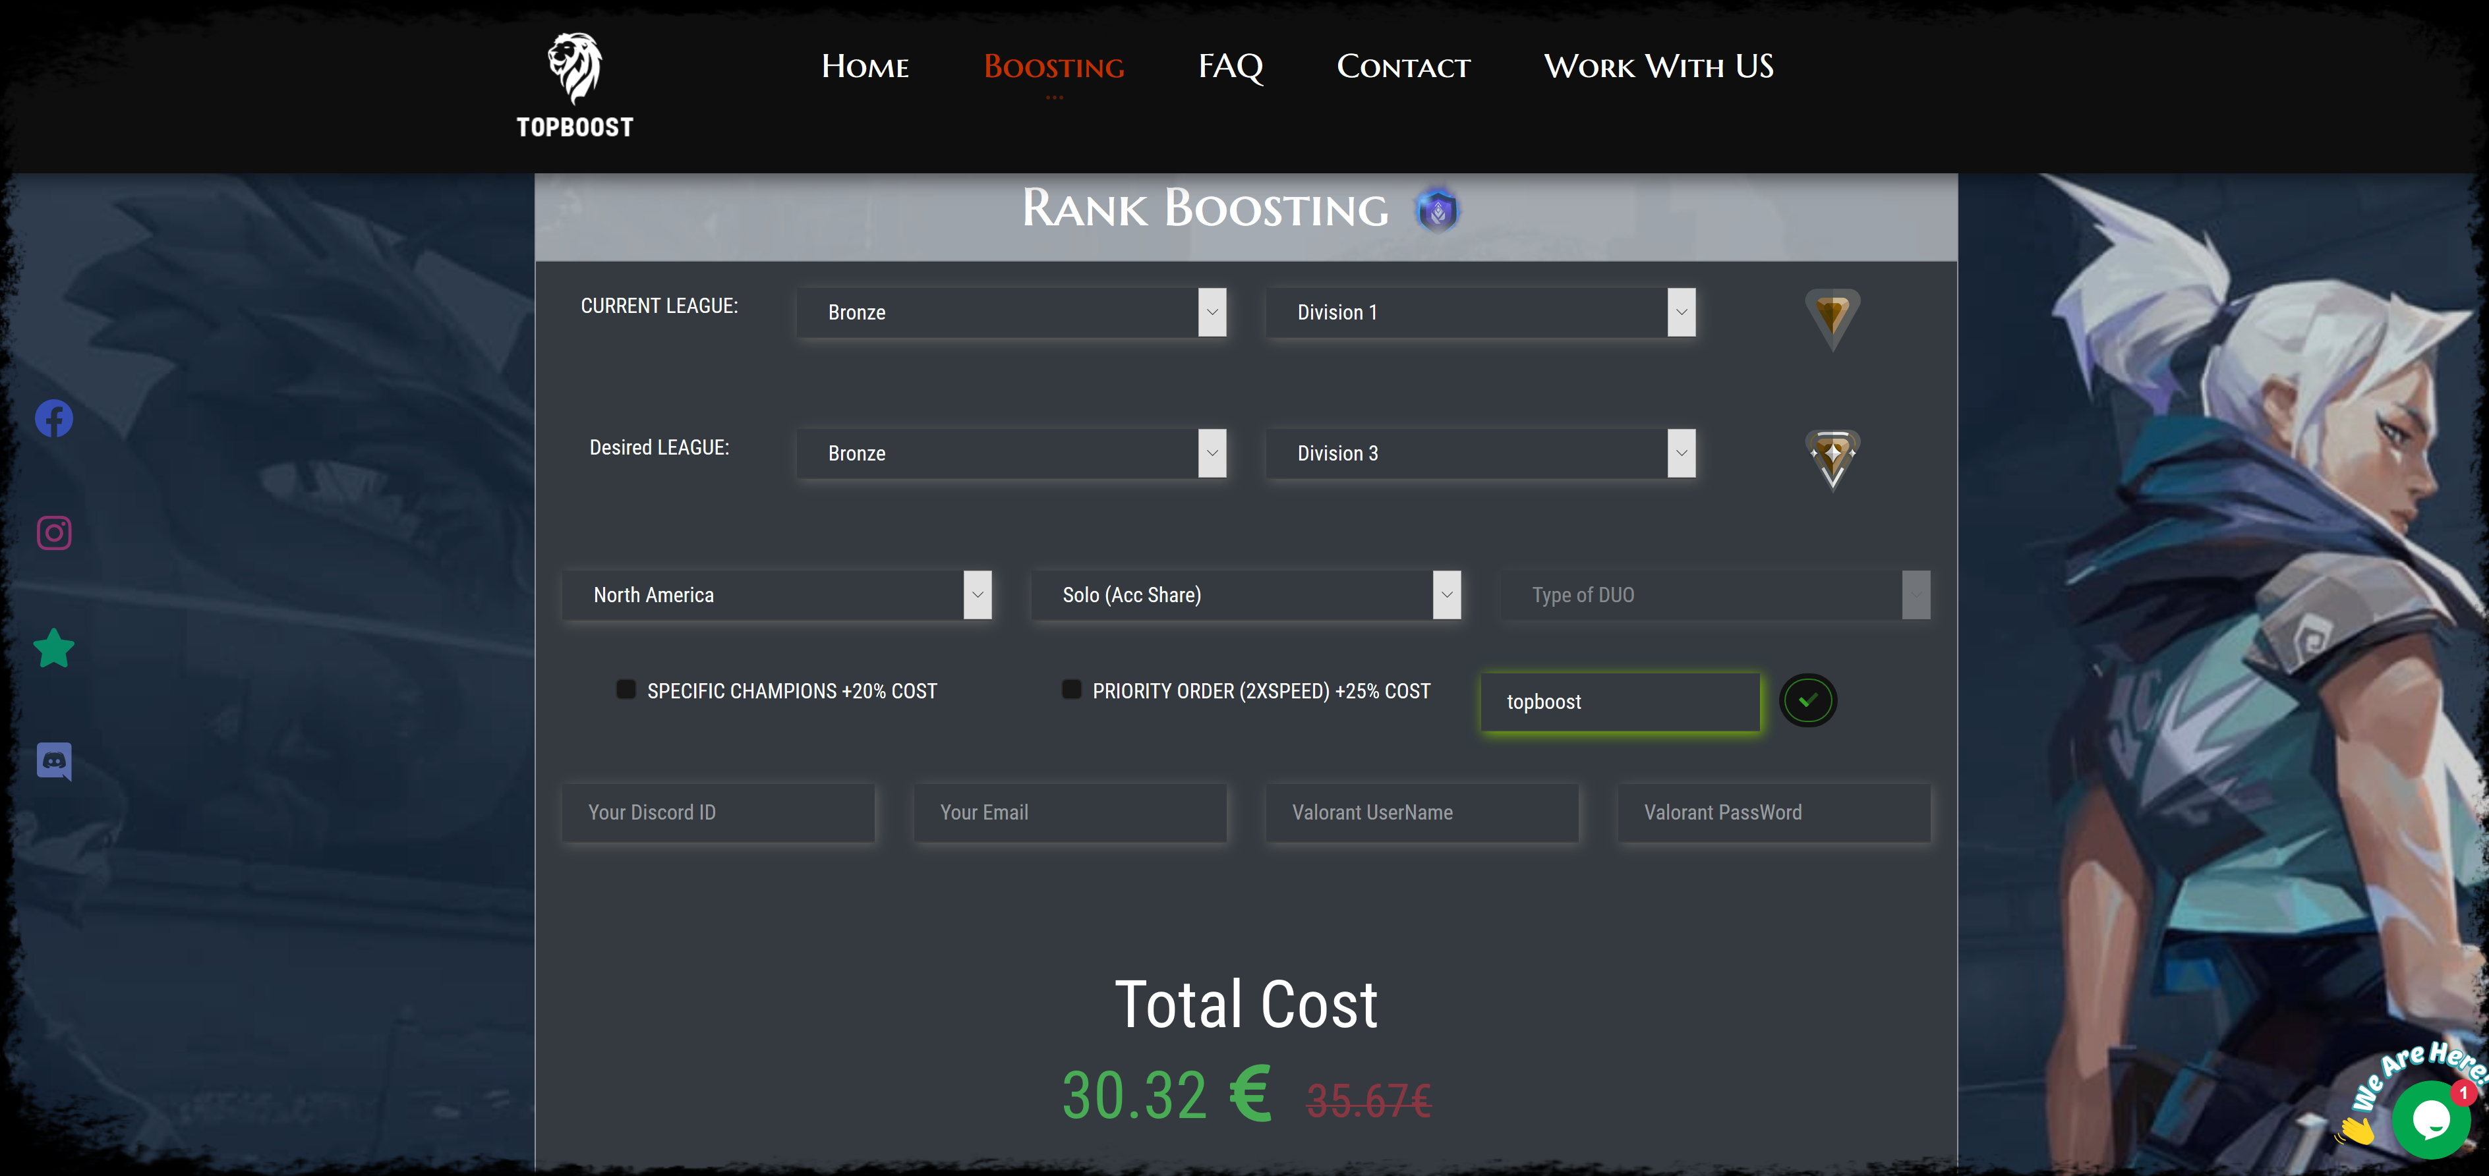Click the CURRENT LEAGUE label
The image size is (2489, 1176).
pos(659,305)
